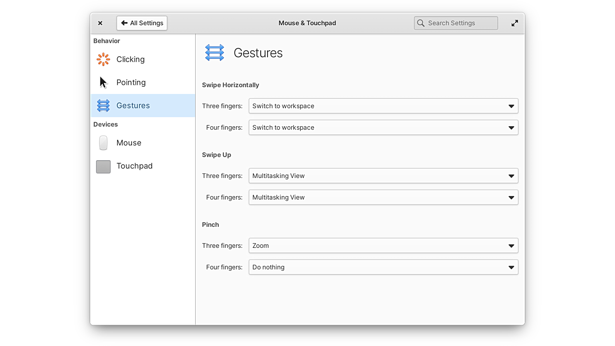Screen dimensions: 615x346
Task: Click the fullscreen expand arrows icon
Action: point(514,23)
